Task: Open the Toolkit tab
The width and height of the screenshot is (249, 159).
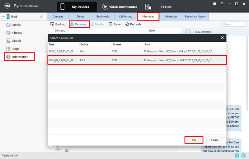Action: 166,7
